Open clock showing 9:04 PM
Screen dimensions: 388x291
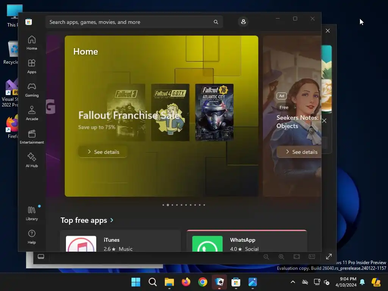346,282
